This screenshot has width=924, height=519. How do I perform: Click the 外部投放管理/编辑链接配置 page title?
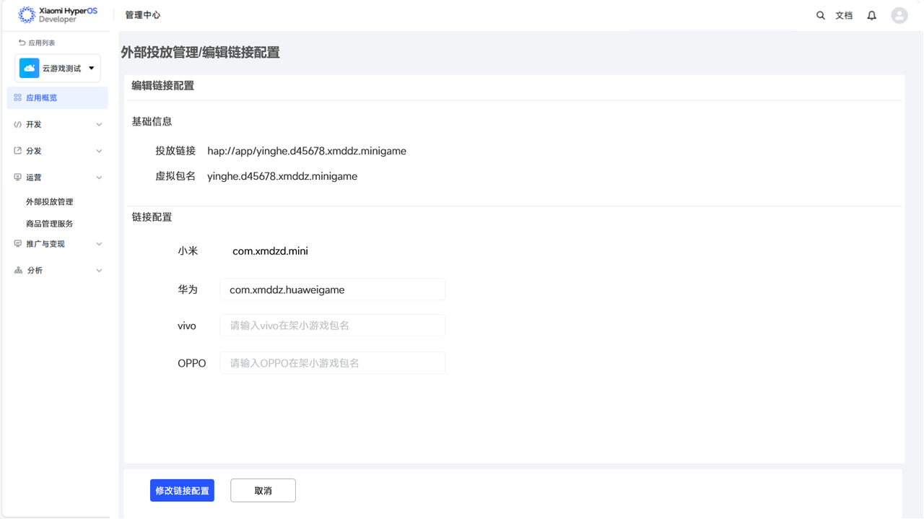200,52
